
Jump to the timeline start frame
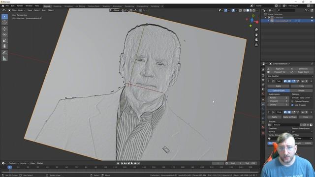click(x=122, y=163)
